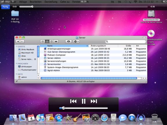Eject the Server Adm... volume
The height and width of the screenshot is (125, 167).
tap(35, 59)
